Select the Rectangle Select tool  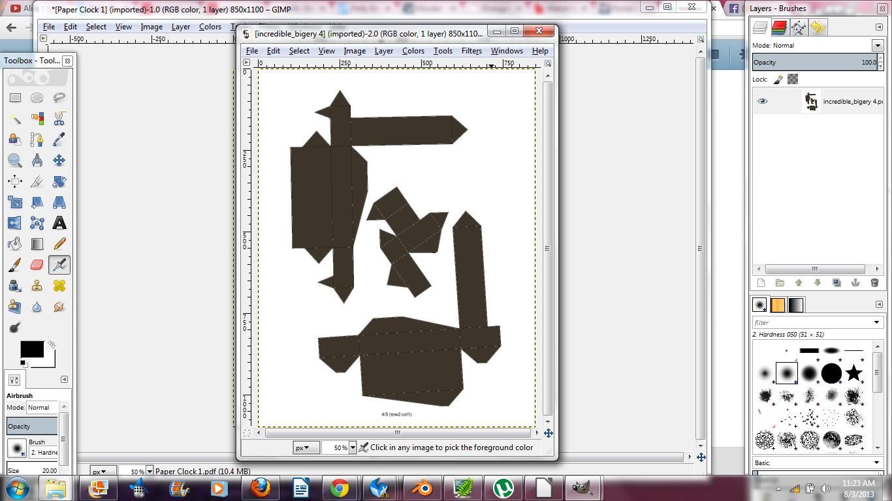[16, 97]
